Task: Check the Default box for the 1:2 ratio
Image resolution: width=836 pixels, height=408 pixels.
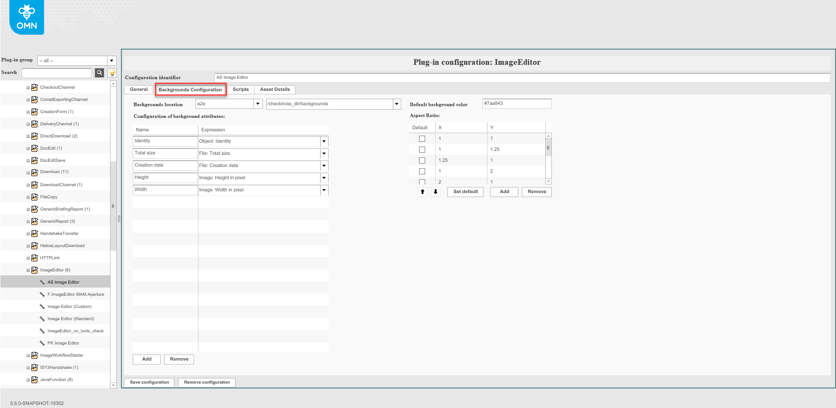Action: tap(422, 171)
